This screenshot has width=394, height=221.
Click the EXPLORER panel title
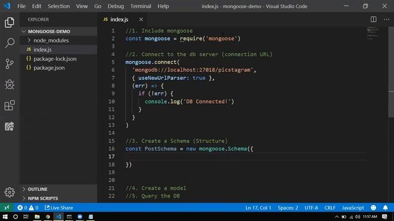pyautogui.click(x=38, y=19)
